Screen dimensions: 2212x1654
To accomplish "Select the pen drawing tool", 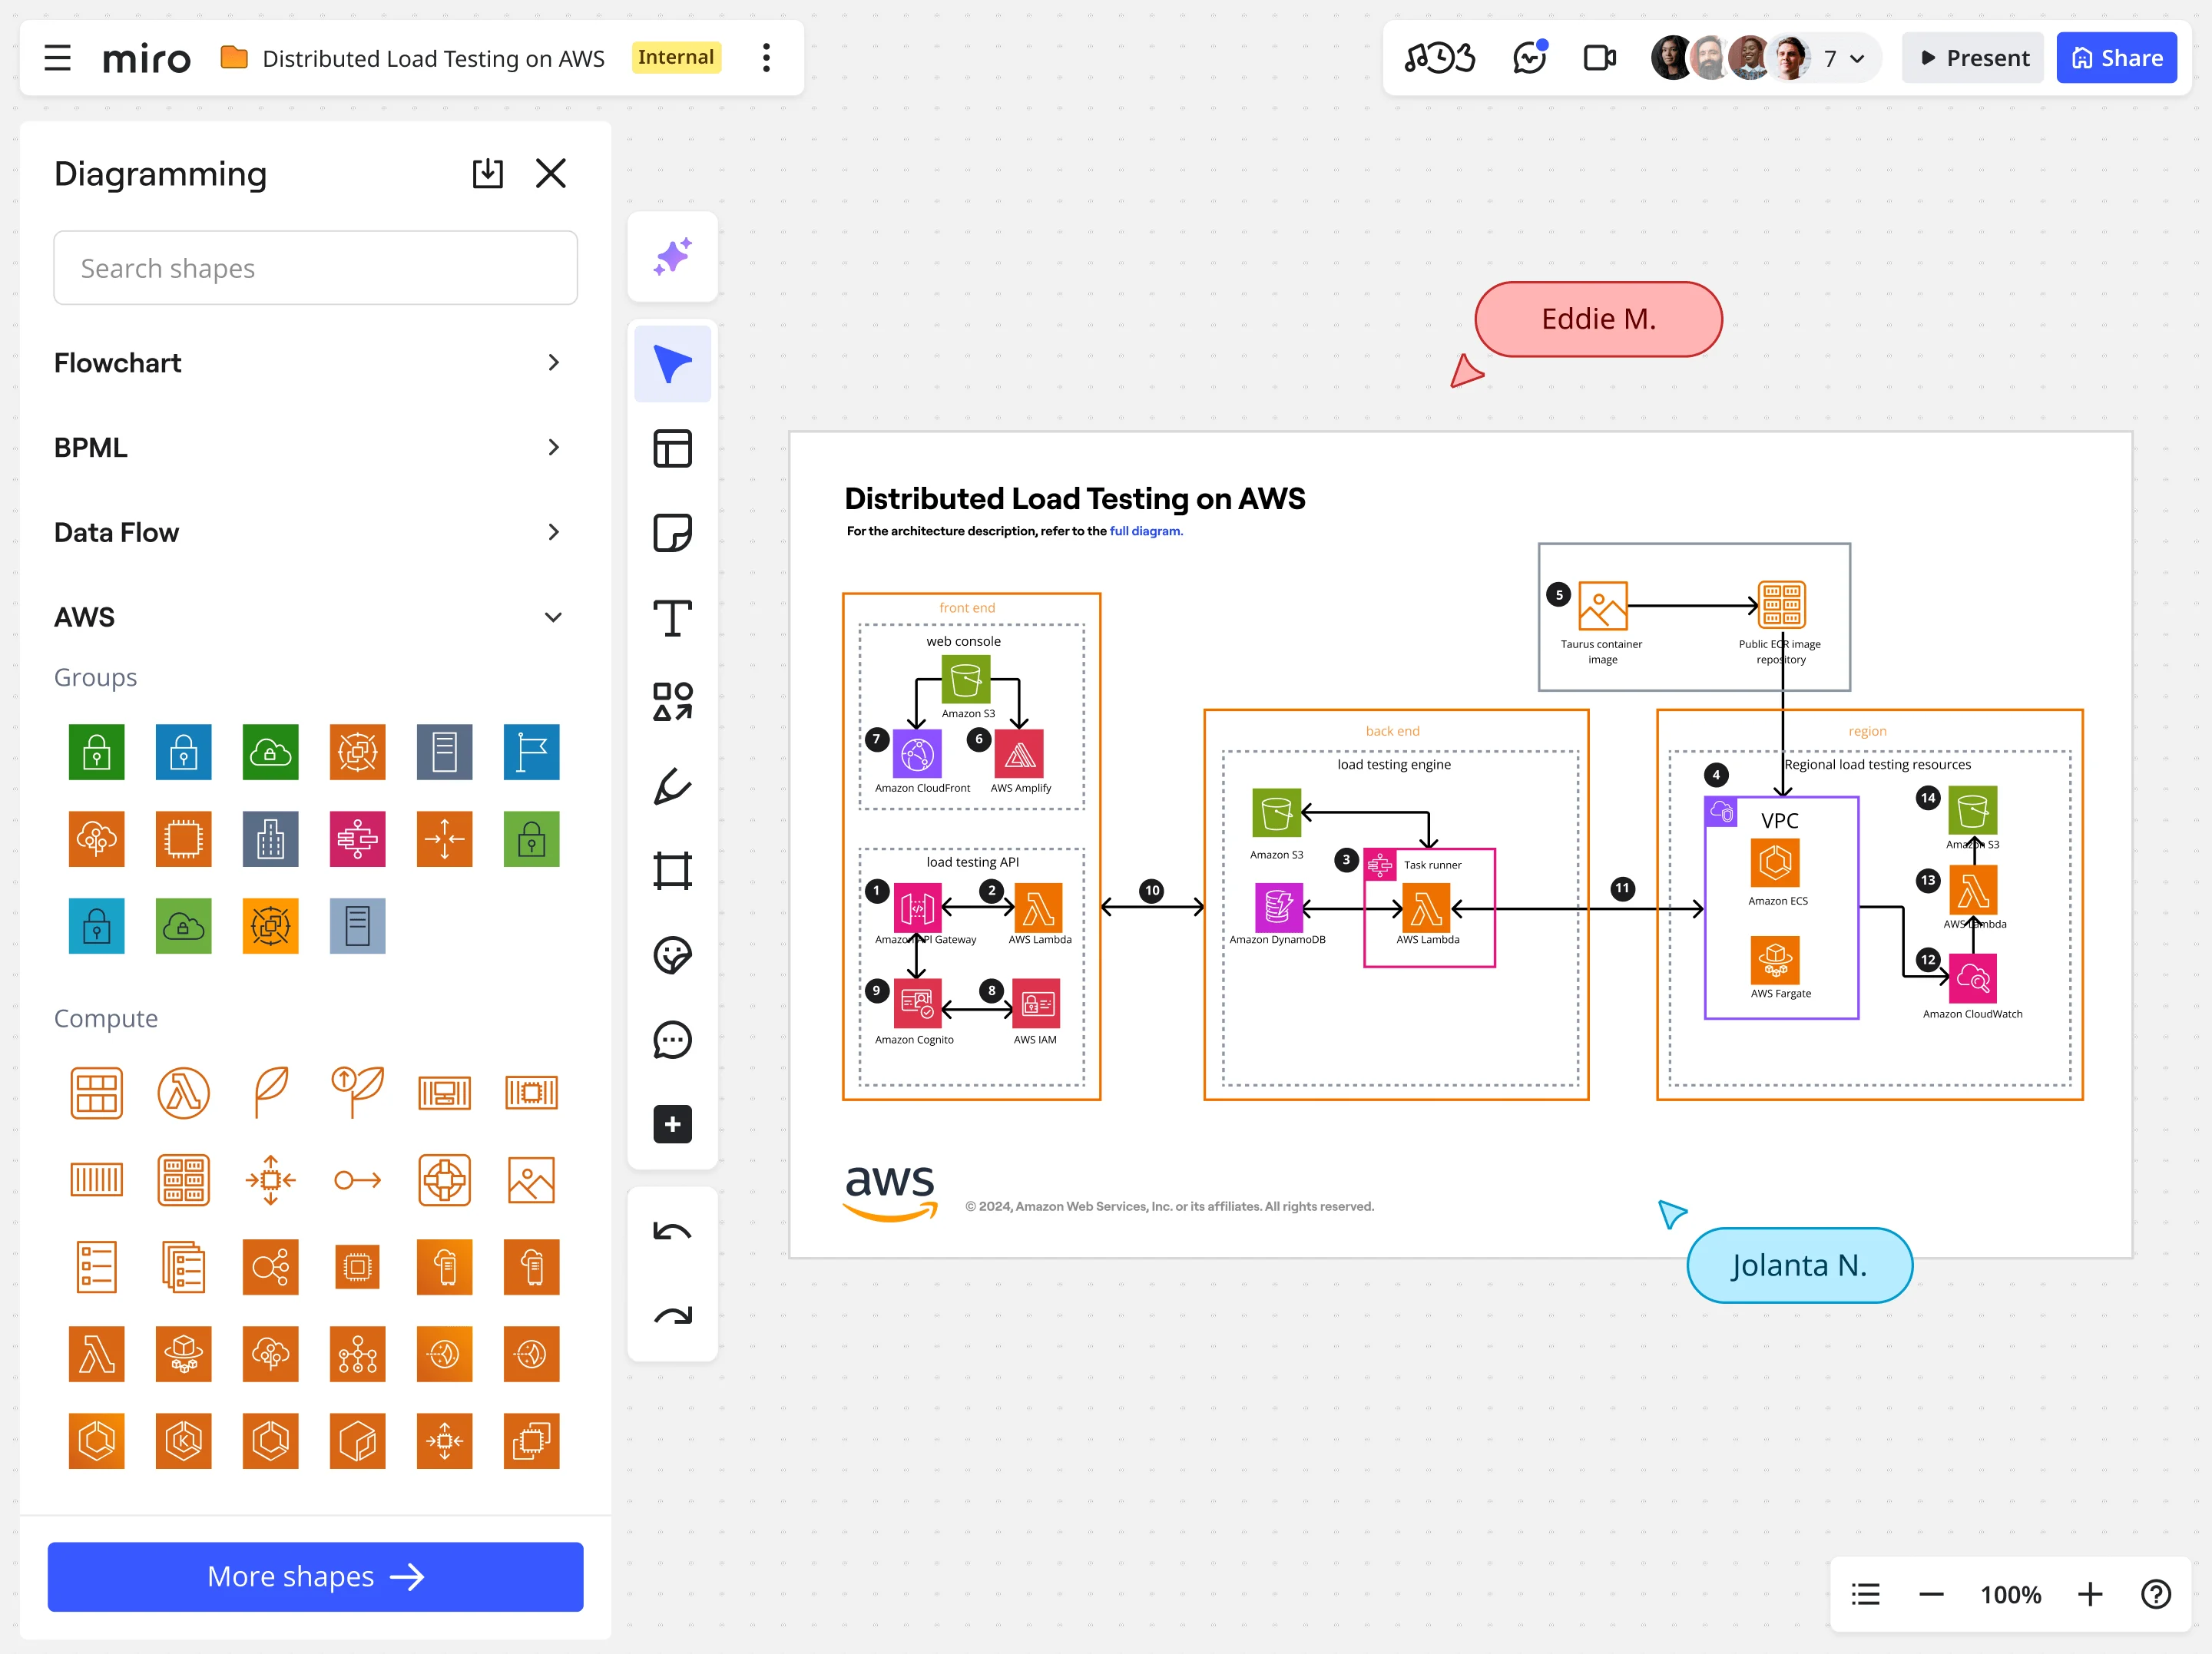I will click(672, 787).
